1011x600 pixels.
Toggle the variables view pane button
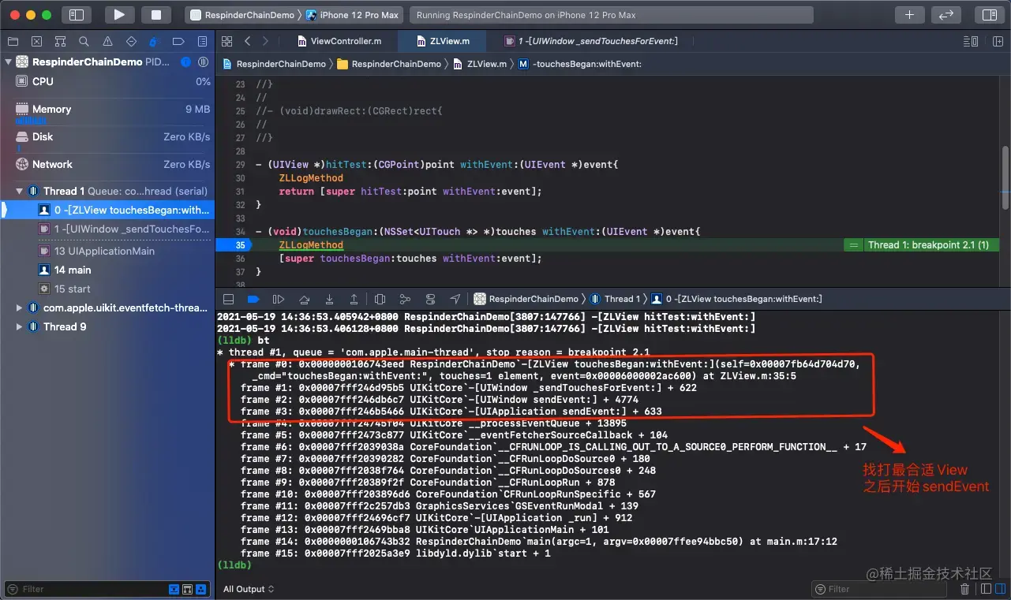pyautogui.click(x=985, y=589)
